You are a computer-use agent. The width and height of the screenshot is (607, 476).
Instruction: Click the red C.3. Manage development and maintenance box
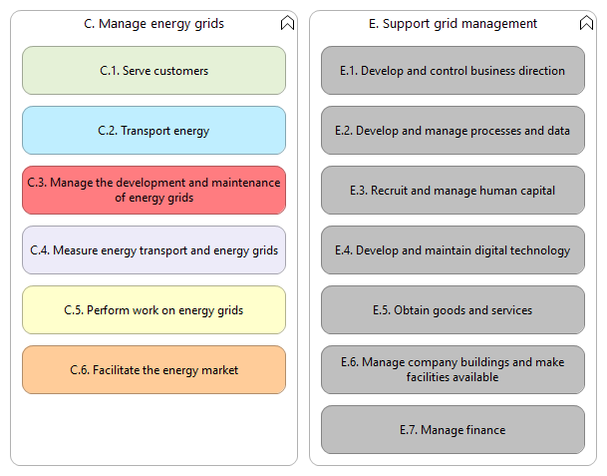coord(154,191)
